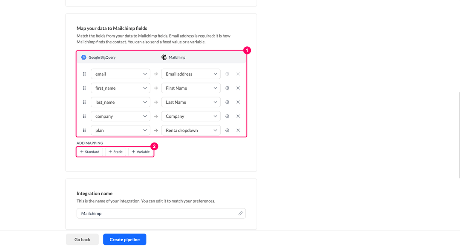Click the Mailchimp logo icon
The height and width of the screenshot is (248, 460).
(x=164, y=57)
